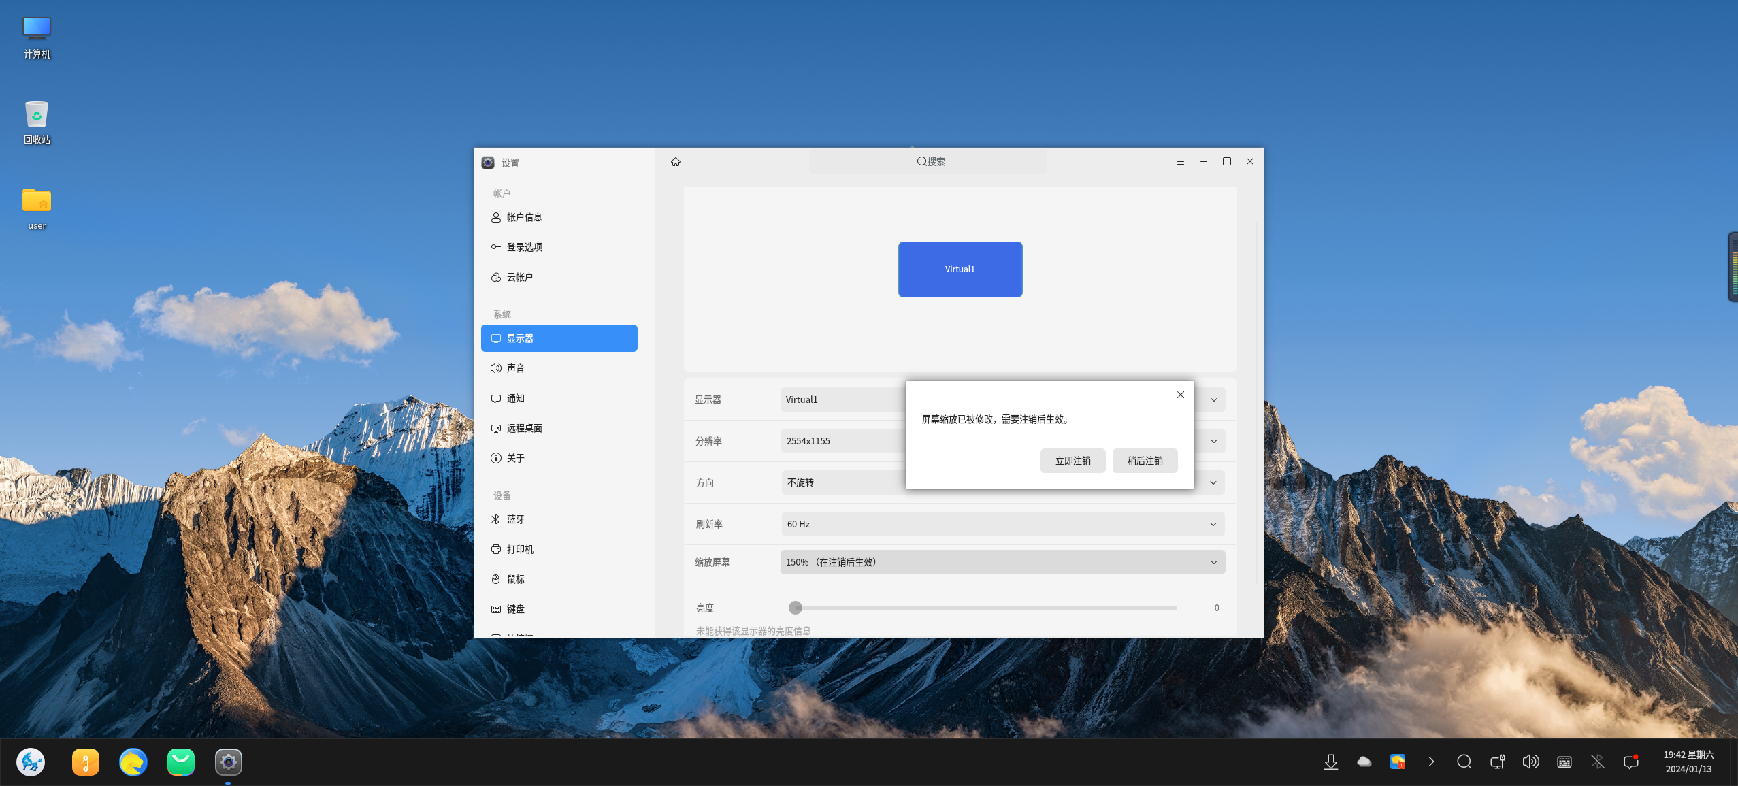Expand the 60 Hz refresh rate dropdown
The width and height of the screenshot is (1738, 786).
click(1002, 524)
